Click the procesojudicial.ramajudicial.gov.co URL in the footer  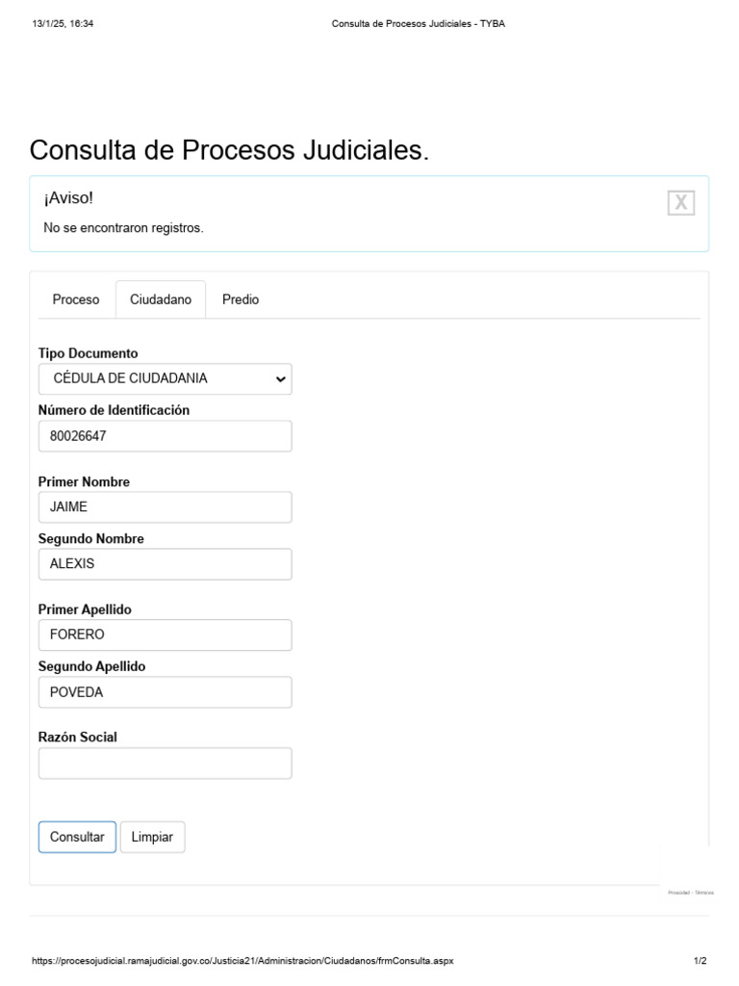(242, 961)
